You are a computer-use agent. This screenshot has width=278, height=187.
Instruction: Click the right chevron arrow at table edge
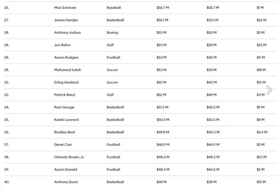click(x=269, y=90)
